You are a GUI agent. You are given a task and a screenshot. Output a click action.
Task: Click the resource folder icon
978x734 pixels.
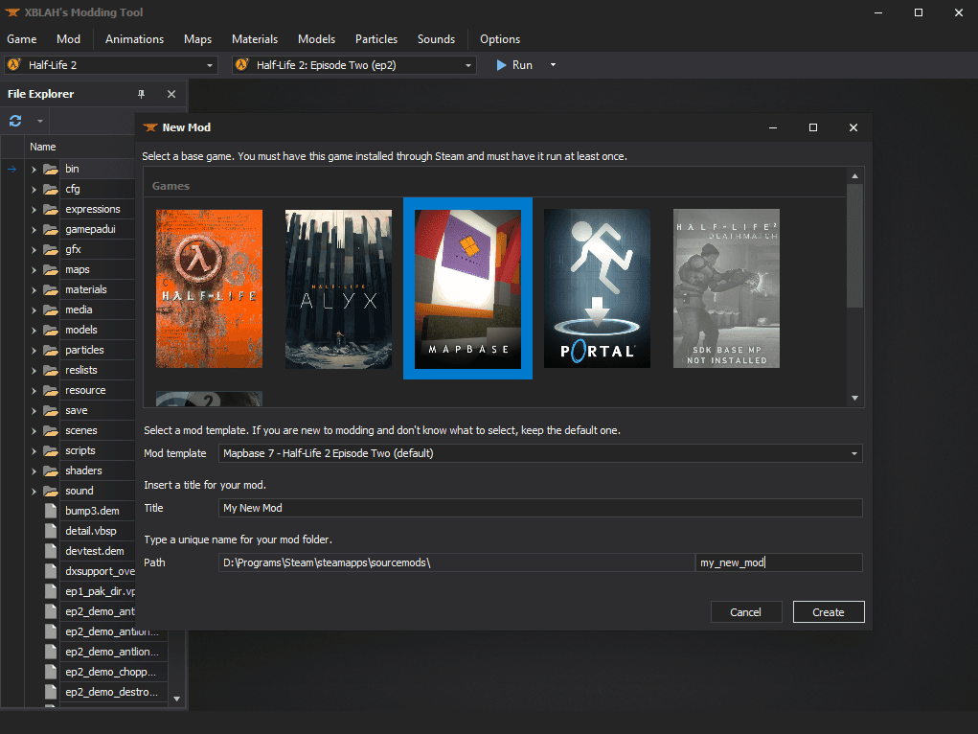[x=51, y=391]
